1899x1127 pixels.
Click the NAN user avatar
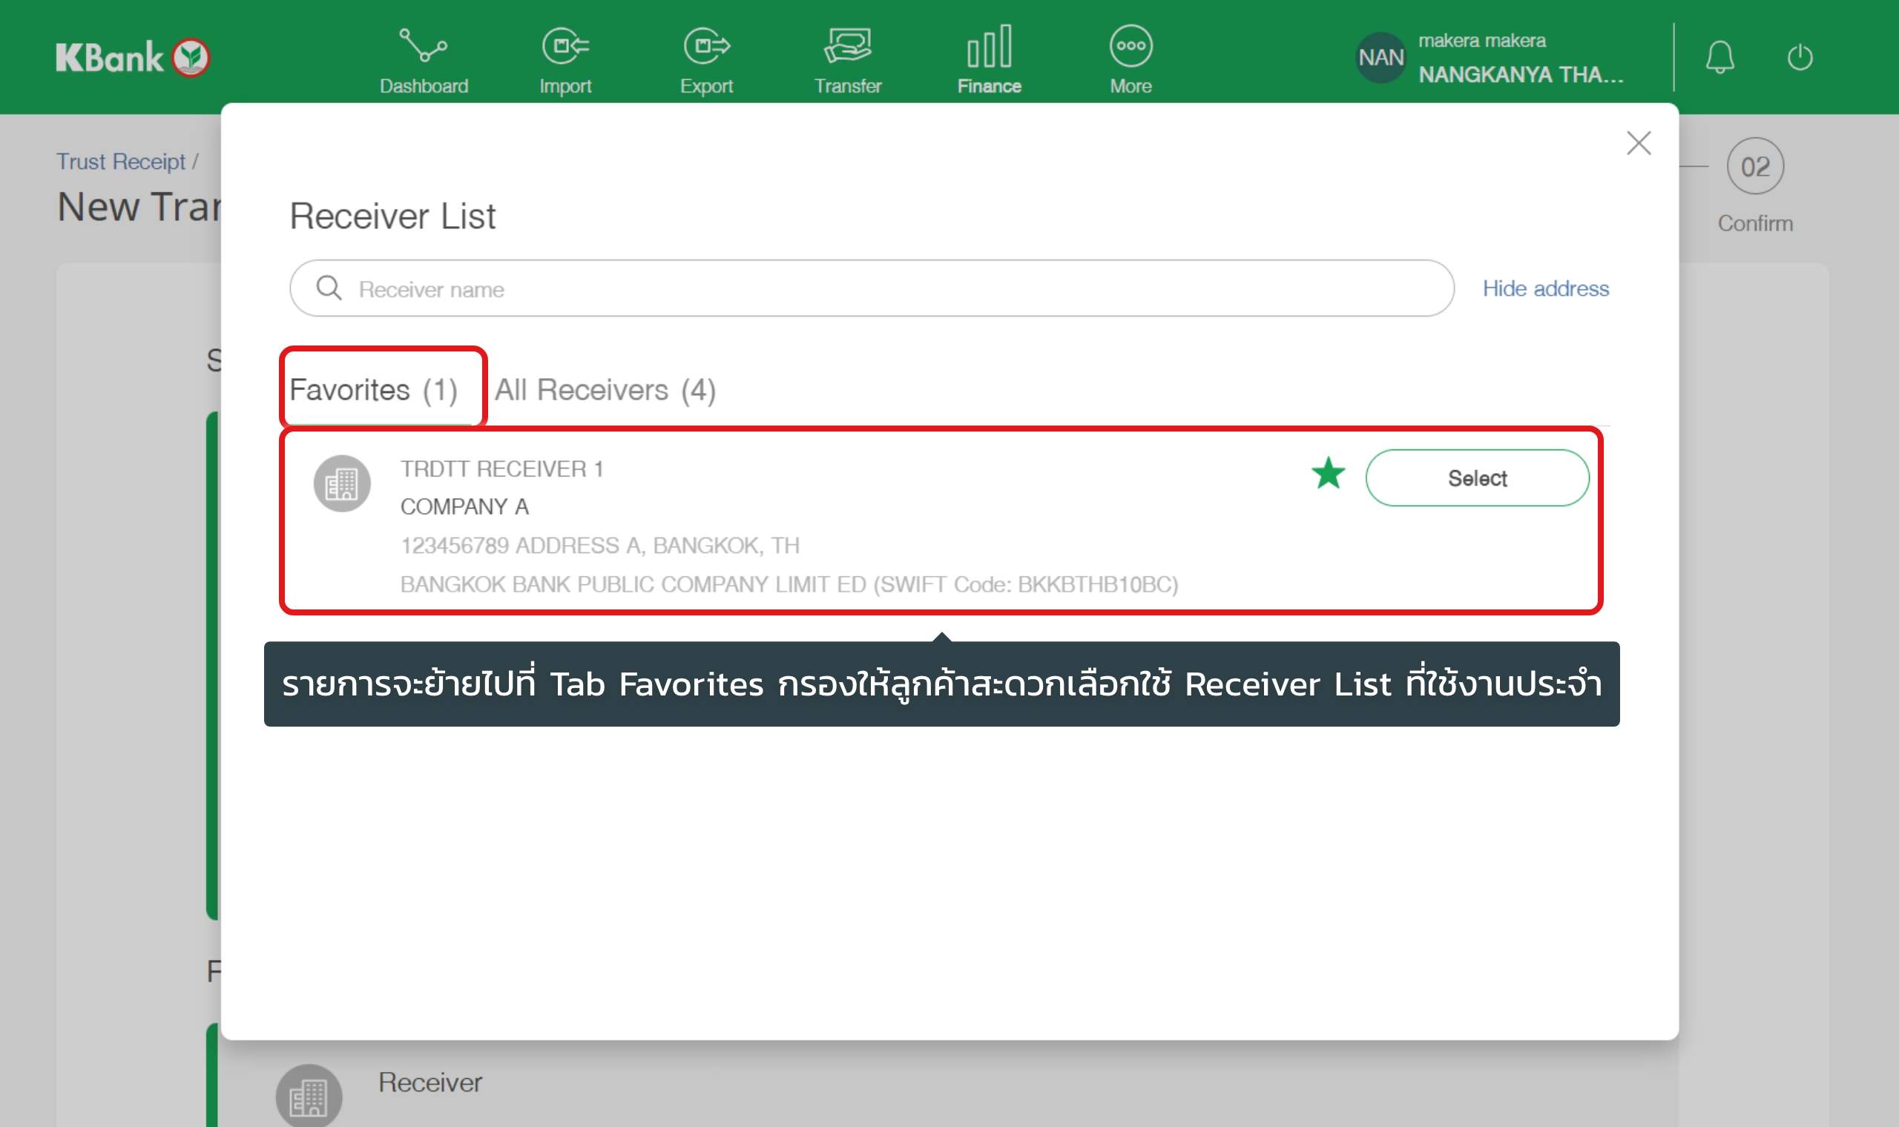pyautogui.click(x=1380, y=58)
